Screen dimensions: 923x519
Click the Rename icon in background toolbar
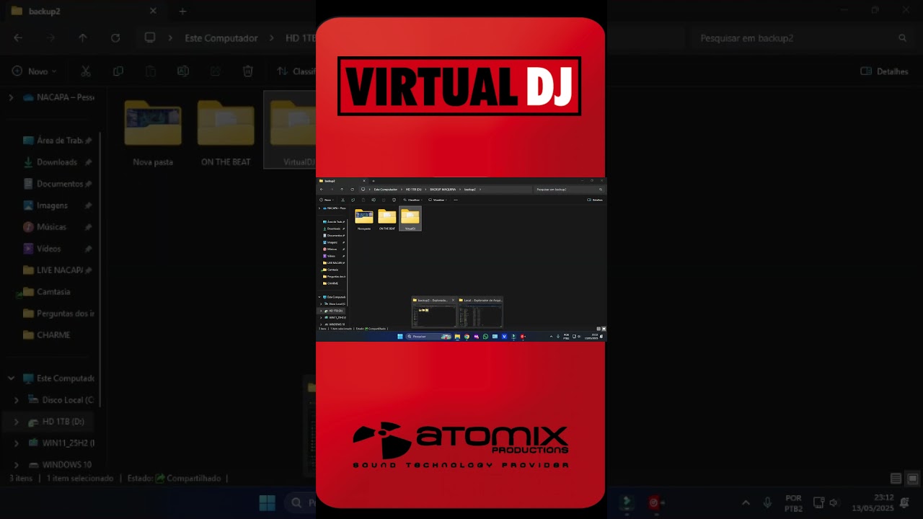[x=183, y=71]
